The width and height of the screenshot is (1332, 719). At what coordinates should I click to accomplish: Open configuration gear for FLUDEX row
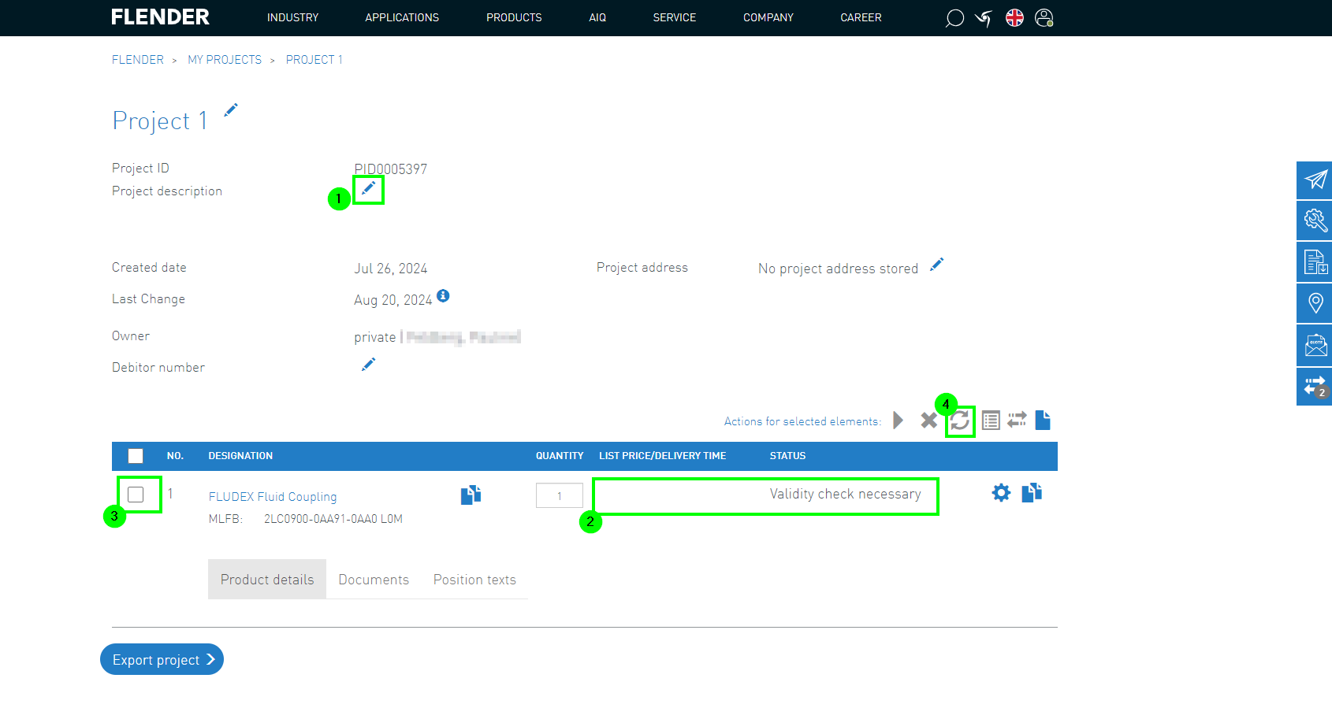1001,493
